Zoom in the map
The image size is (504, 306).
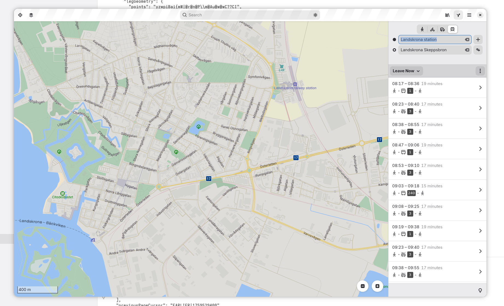point(377,286)
